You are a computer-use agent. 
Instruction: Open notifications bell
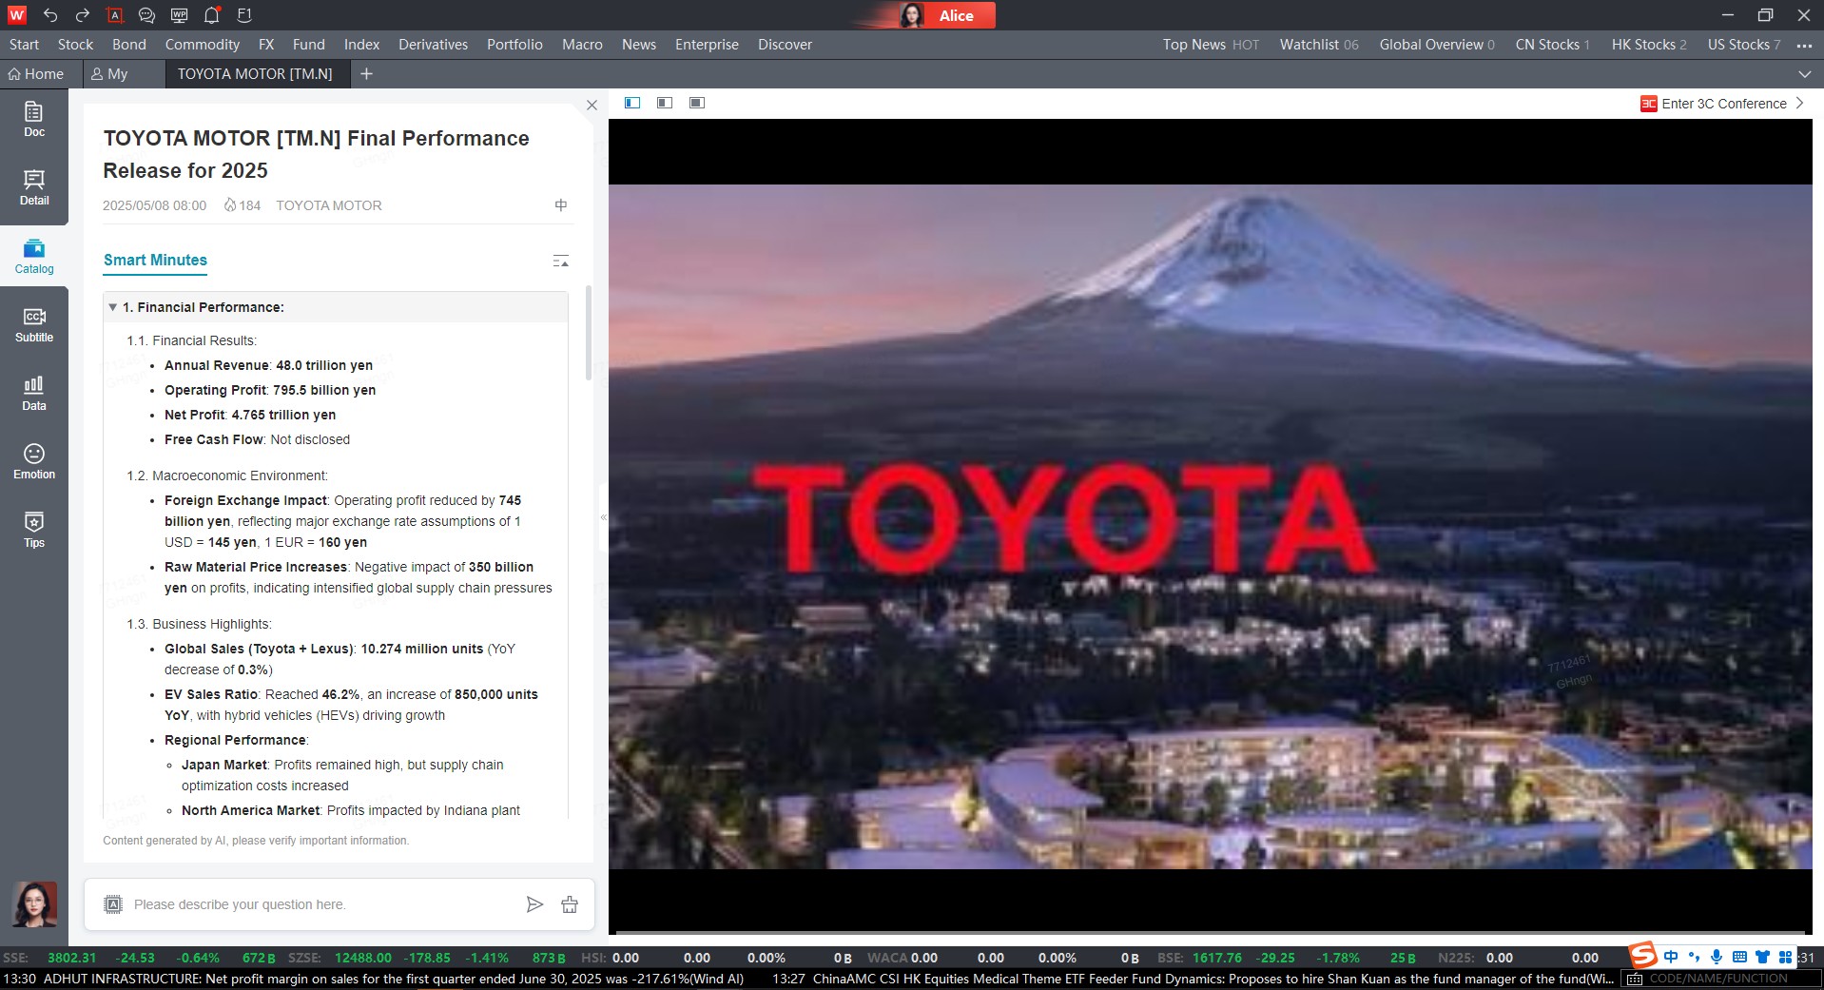pyautogui.click(x=212, y=15)
